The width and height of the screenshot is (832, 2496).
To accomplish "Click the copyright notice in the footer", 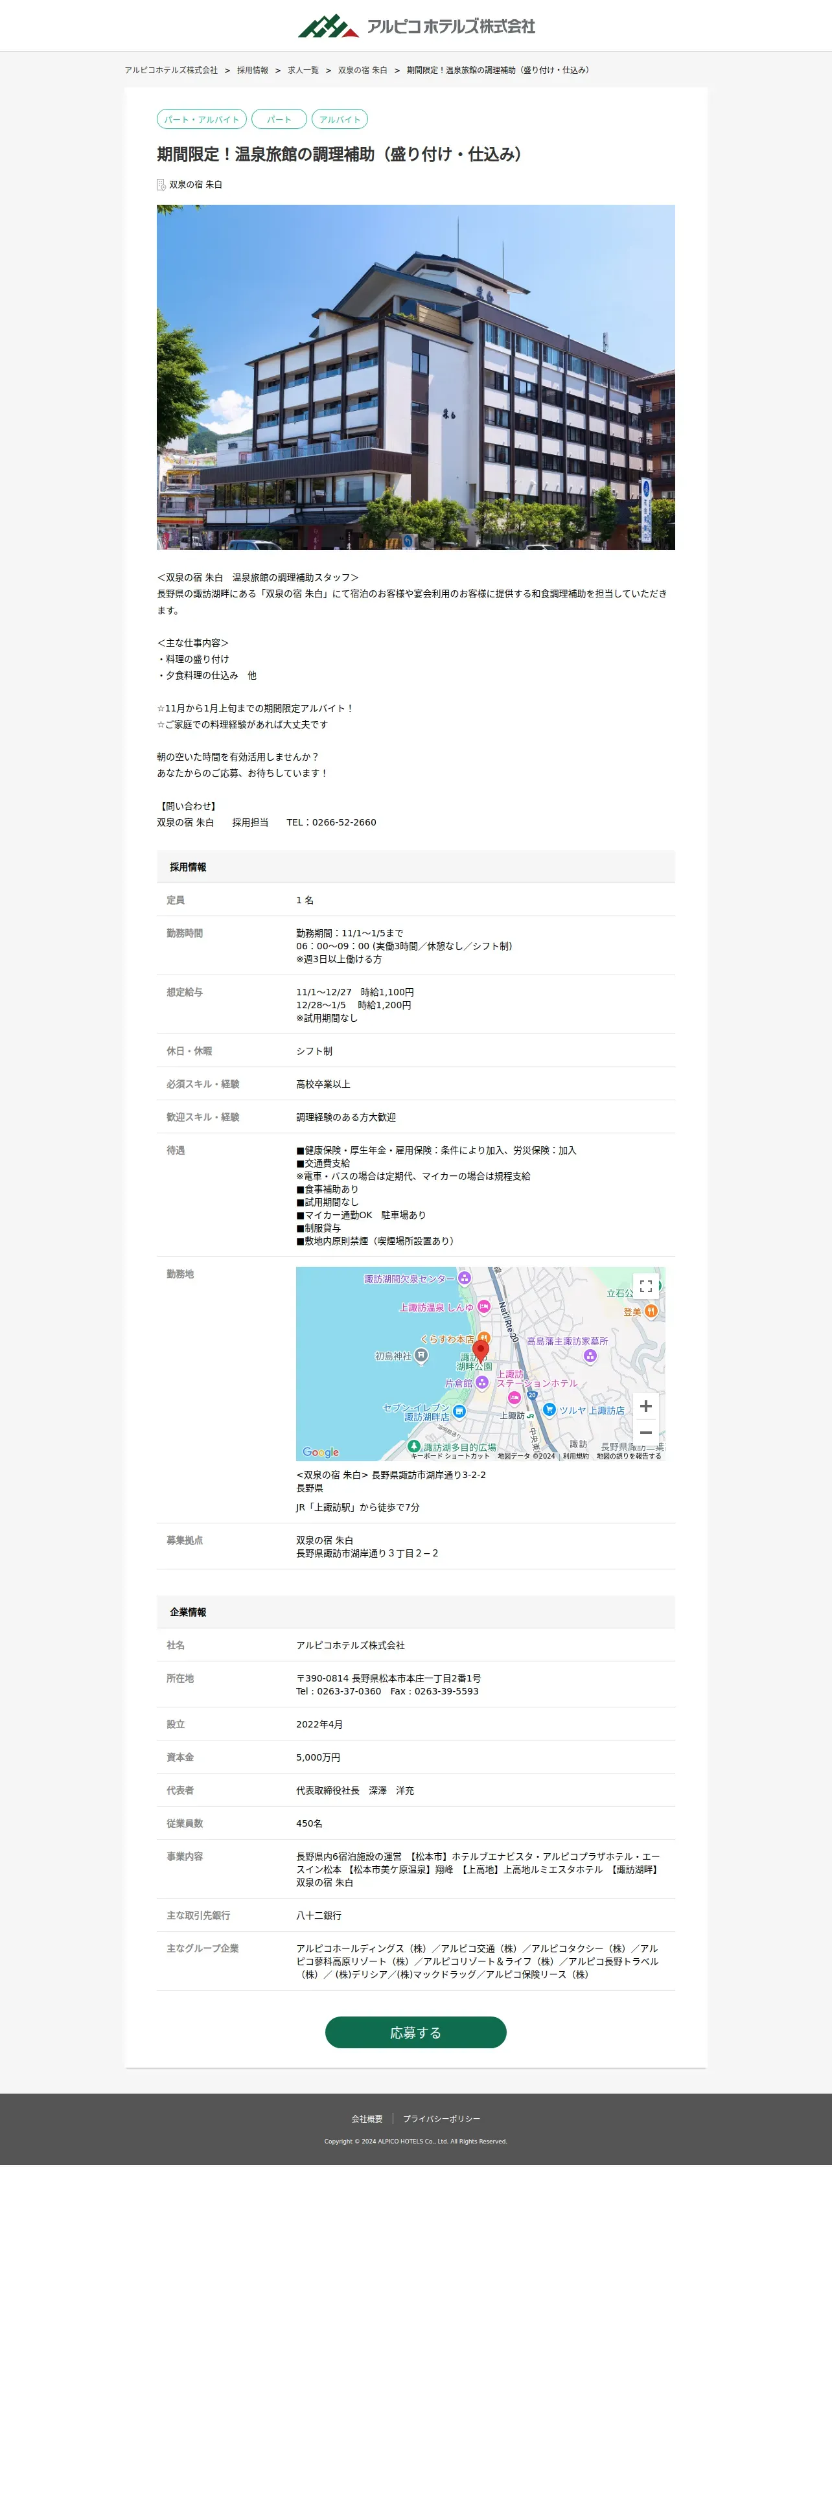I will click(415, 2142).
